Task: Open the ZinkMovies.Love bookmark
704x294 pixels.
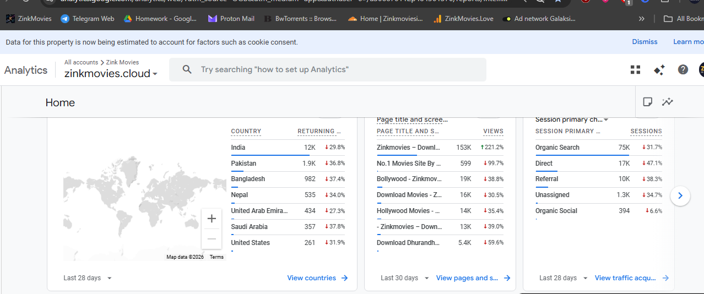Action: [x=463, y=19]
